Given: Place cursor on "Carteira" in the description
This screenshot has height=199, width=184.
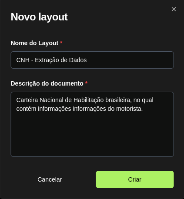Looking at the screenshot, I should (27, 100).
